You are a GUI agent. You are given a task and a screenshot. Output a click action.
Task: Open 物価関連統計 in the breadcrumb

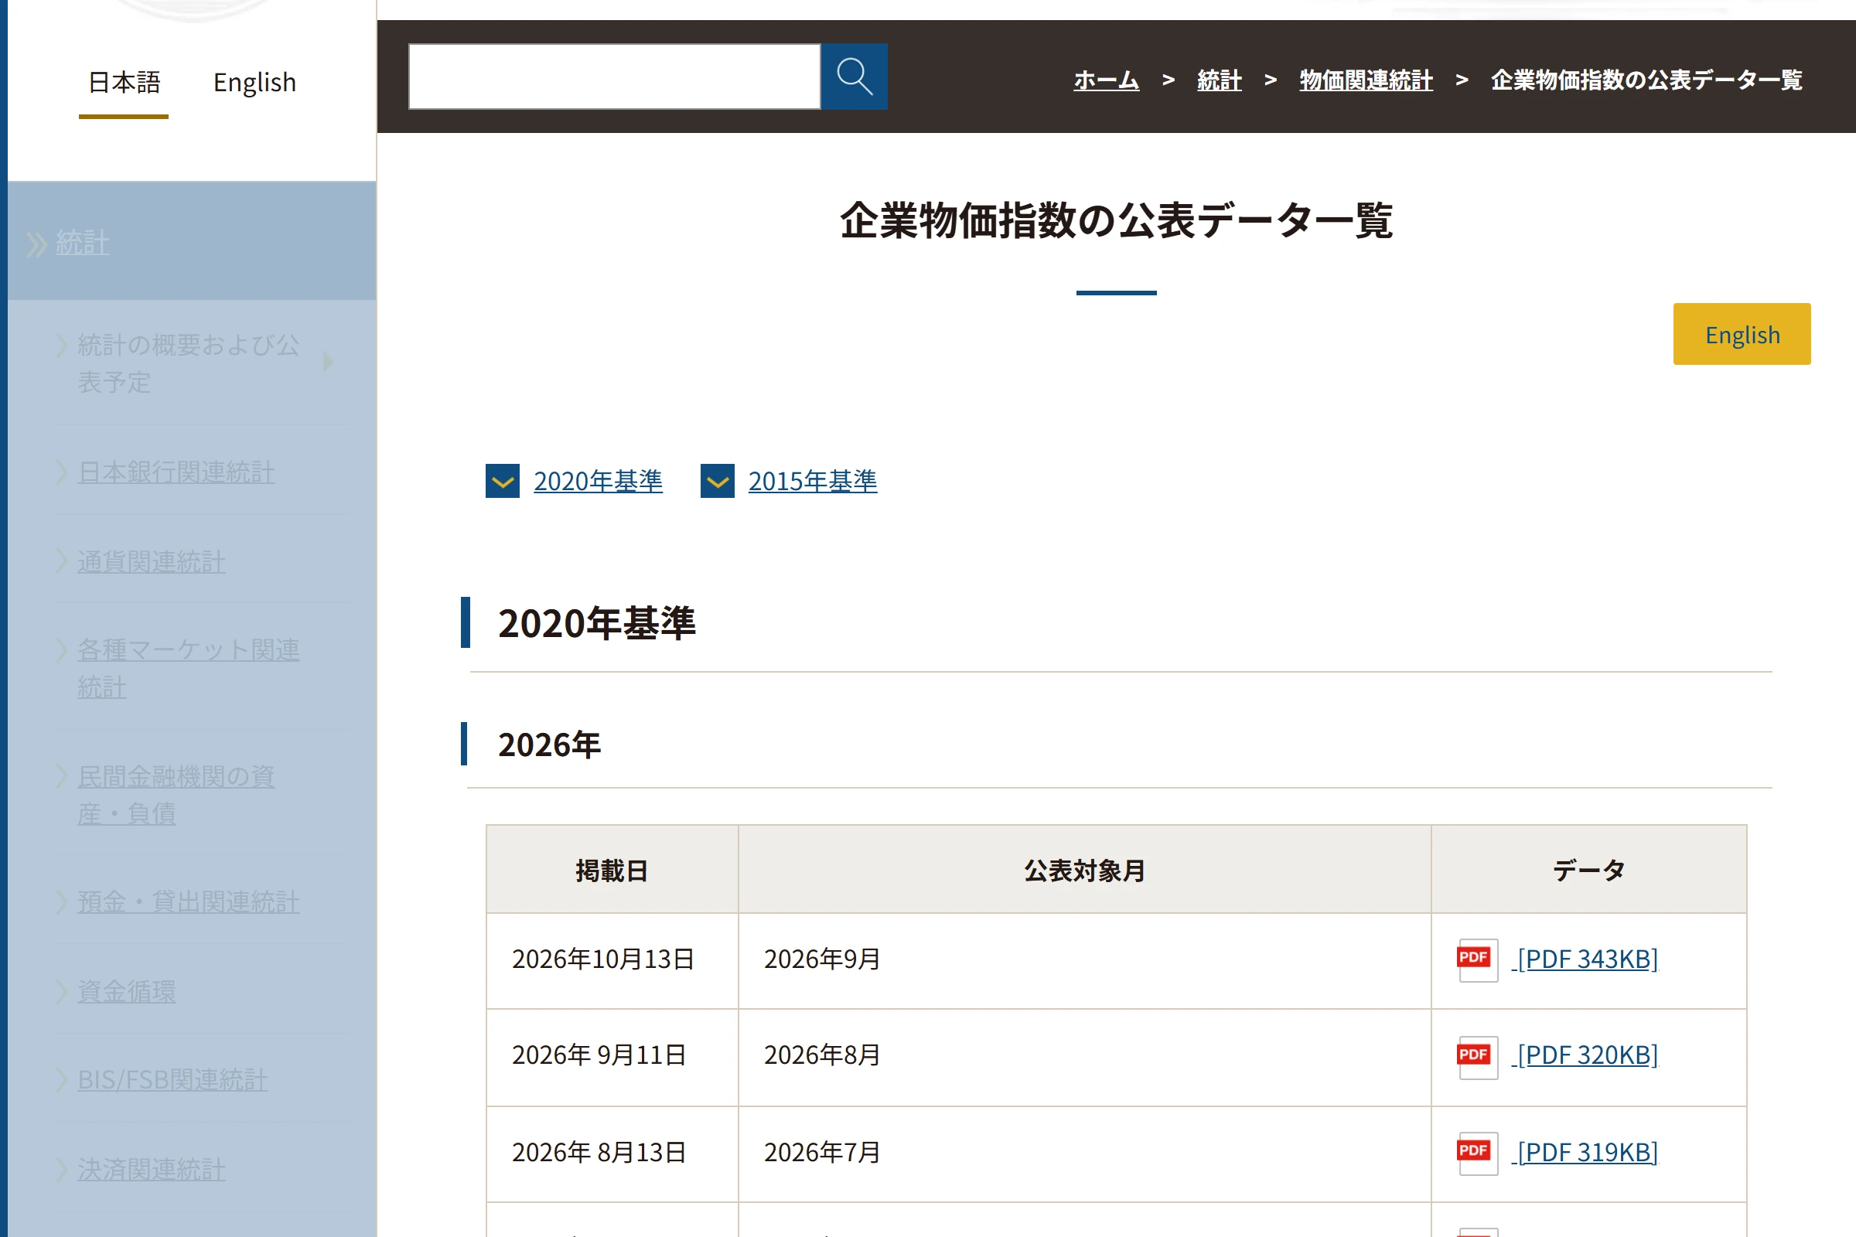coord(1366,80)
